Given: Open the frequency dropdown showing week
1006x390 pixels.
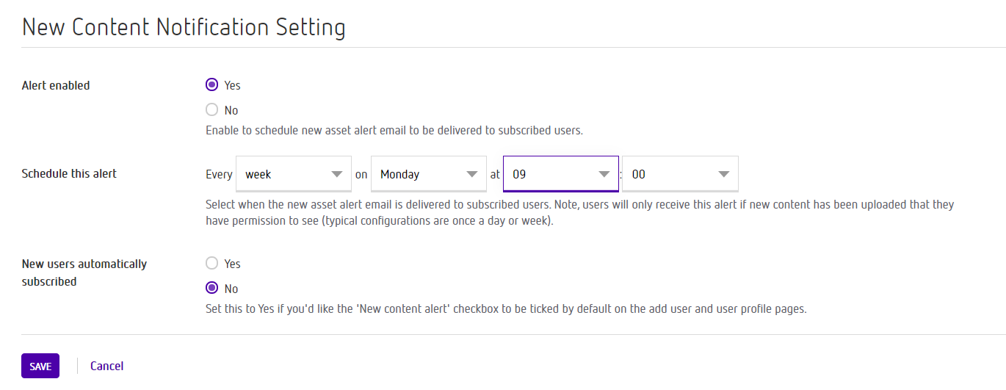Looking at the screenshot, I should 294,174.
